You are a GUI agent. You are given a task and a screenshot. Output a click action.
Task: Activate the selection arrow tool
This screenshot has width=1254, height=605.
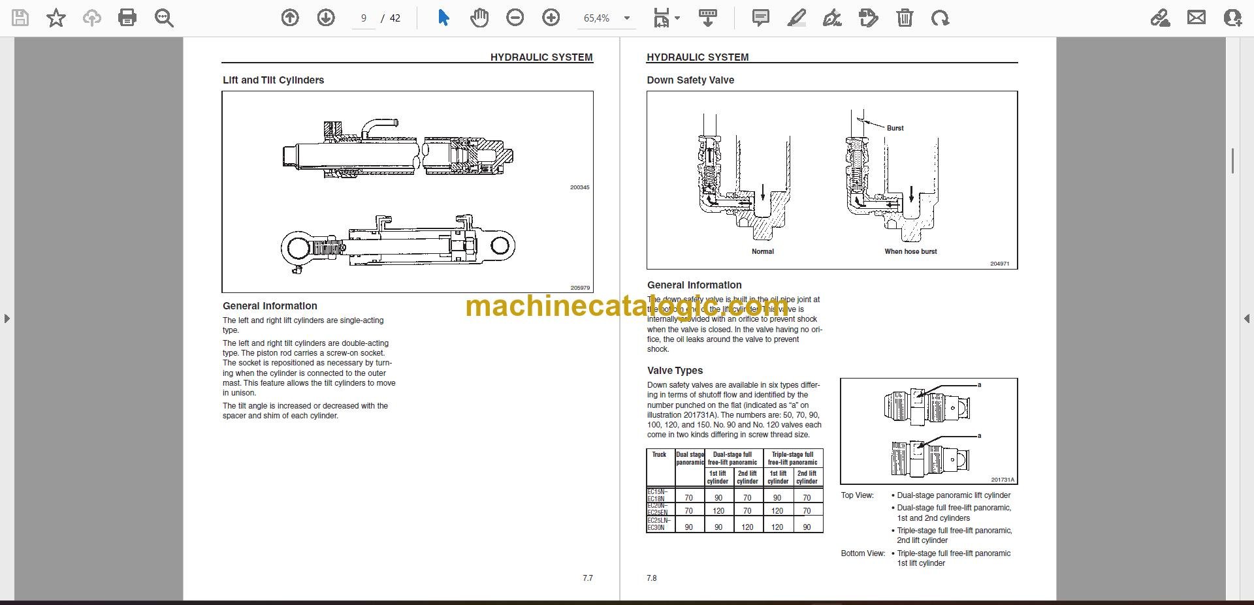[443, 18]
